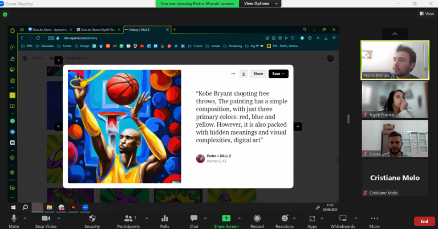Reload the page in shared browser
The image size is (438, 229).
pyautogui.click(x=38, y=38)
